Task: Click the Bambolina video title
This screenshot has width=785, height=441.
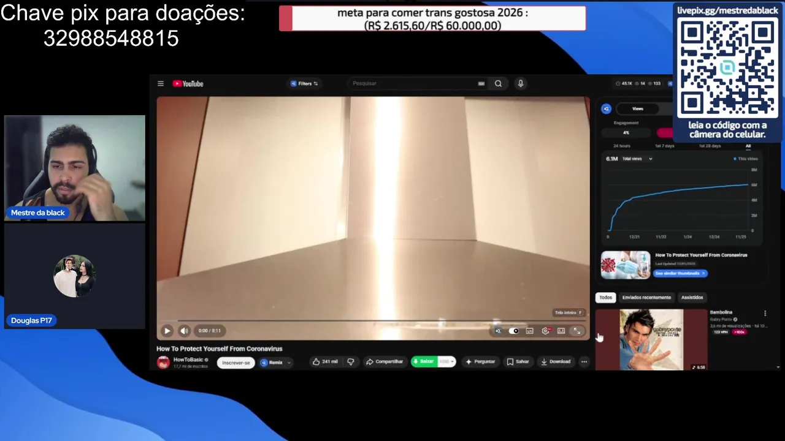Action: [x=721, y=312]
